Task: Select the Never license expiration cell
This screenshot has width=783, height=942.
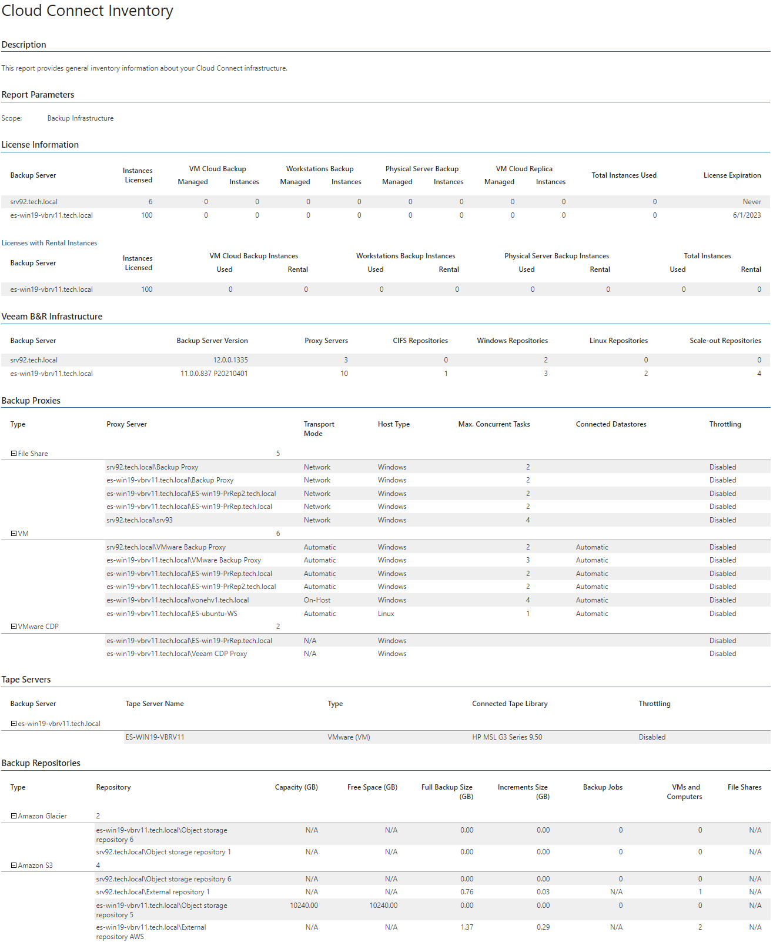Action: [x=752, y=202]
